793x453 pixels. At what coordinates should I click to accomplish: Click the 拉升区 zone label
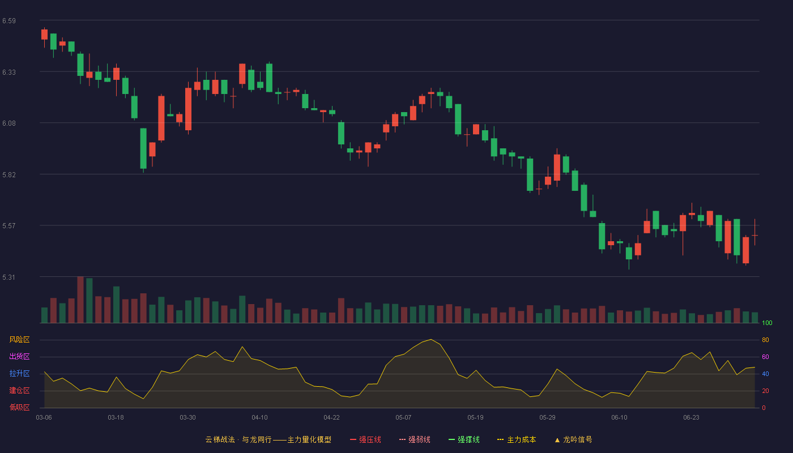pyautogui.click(x=19, y=374)
